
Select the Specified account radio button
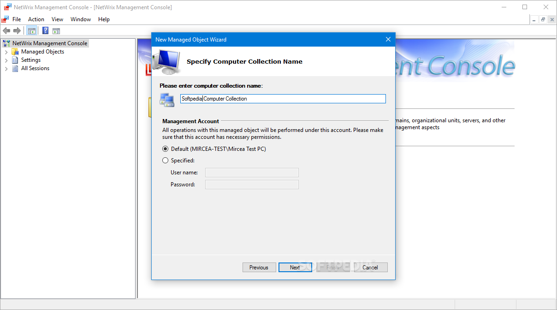tap(166, 161)
